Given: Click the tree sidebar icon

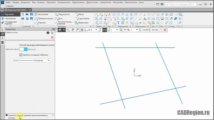Looking at the screenshot, I should tap(2, 30).
